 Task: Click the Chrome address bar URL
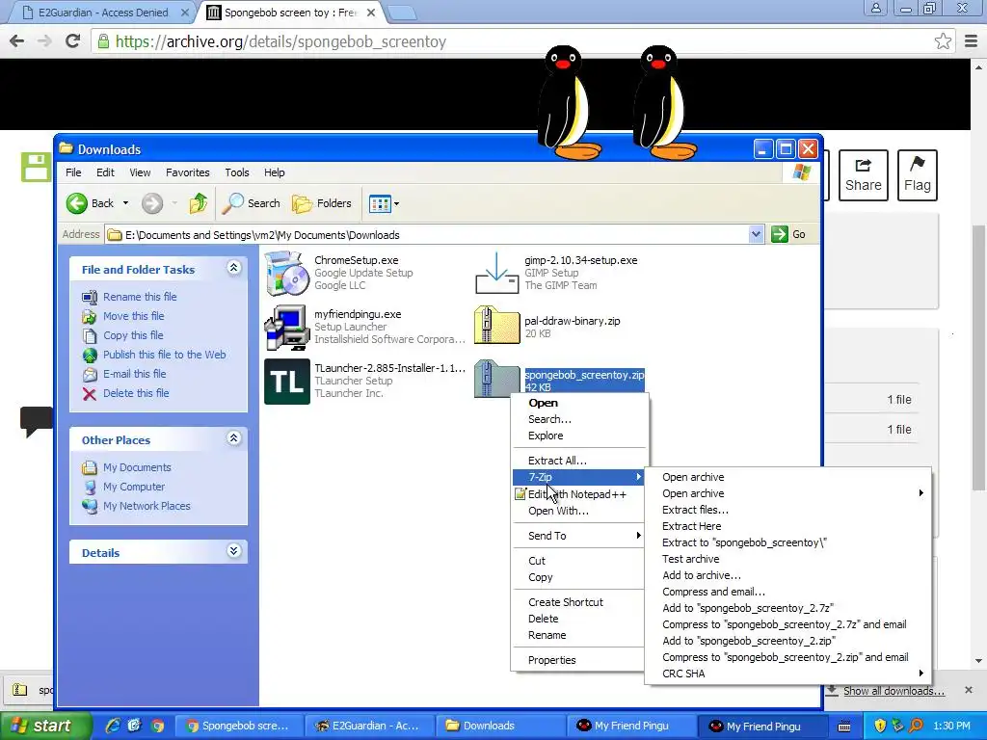pyautogui.click(x=280, y=41)
